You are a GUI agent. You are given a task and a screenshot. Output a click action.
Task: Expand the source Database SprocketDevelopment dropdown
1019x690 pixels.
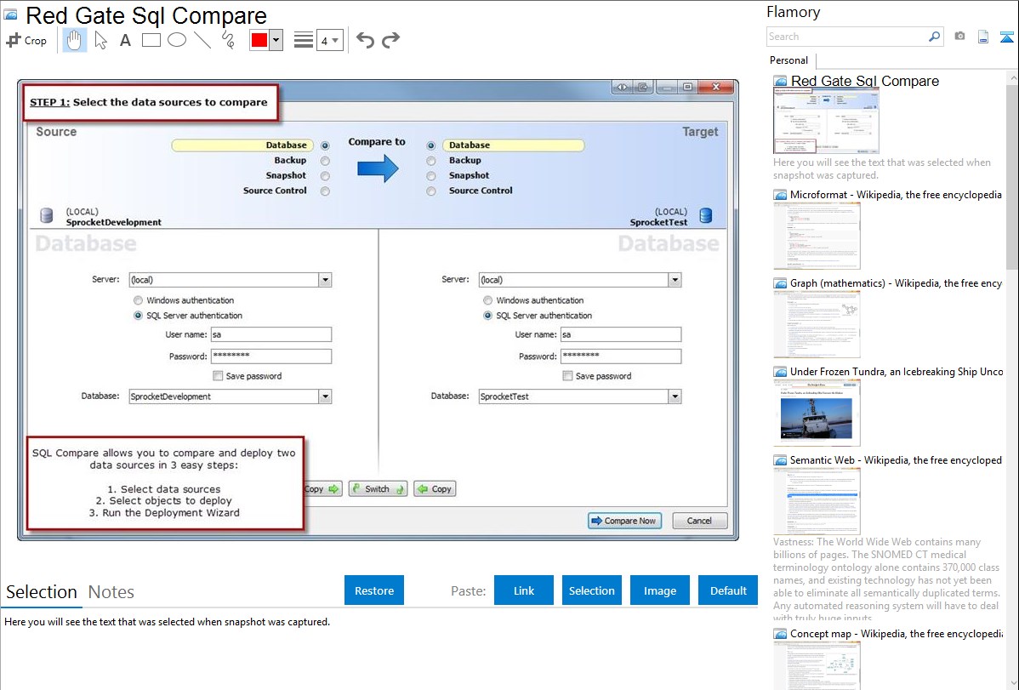[x=325, y=396]
